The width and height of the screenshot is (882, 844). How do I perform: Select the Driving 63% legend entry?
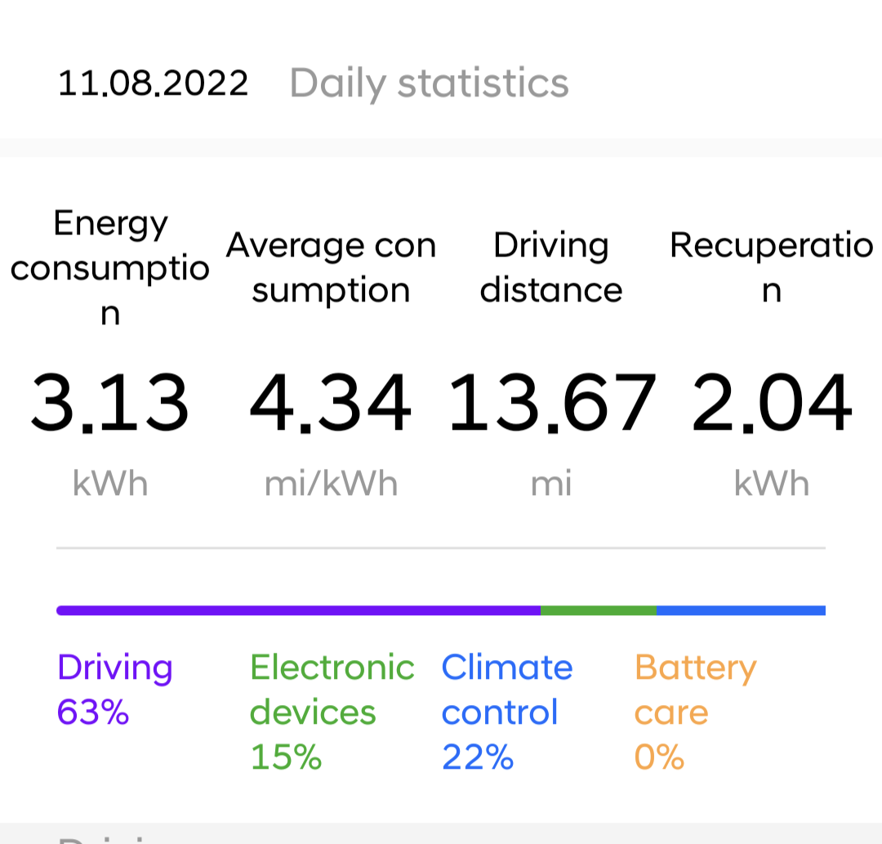click(114, 690)
